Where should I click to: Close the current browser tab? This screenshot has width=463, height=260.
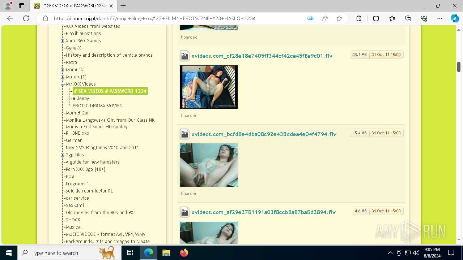[x=111, y=6]
